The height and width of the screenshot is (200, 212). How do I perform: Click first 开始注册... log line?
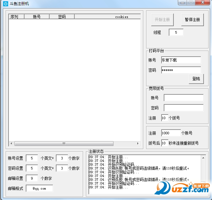108,157
